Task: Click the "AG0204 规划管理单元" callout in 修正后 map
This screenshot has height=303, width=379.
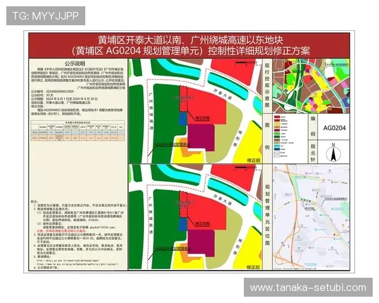Action: coord(173,248)
